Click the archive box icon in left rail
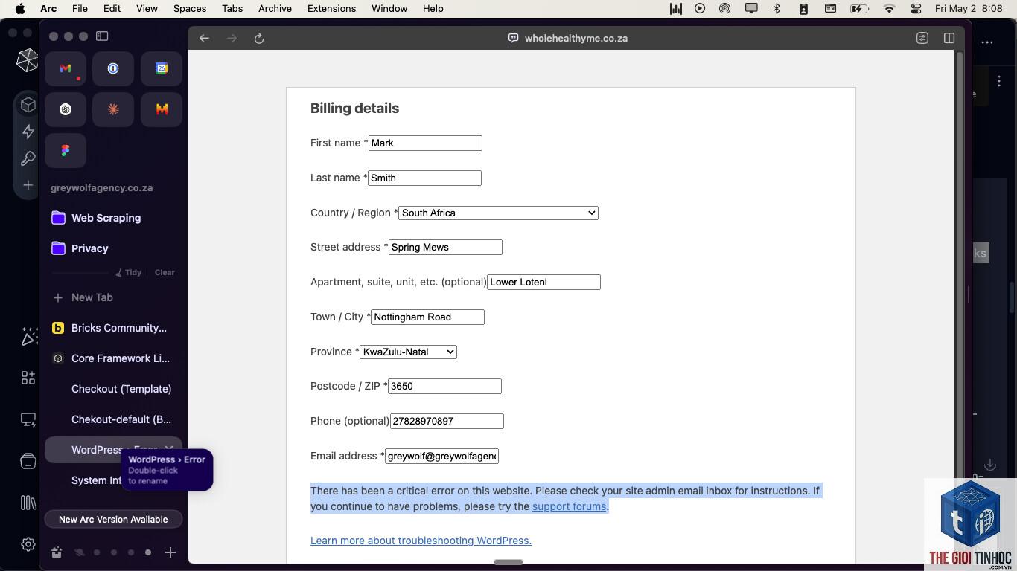The width and height of the screenshot is (1017, 571). (28, 461)
